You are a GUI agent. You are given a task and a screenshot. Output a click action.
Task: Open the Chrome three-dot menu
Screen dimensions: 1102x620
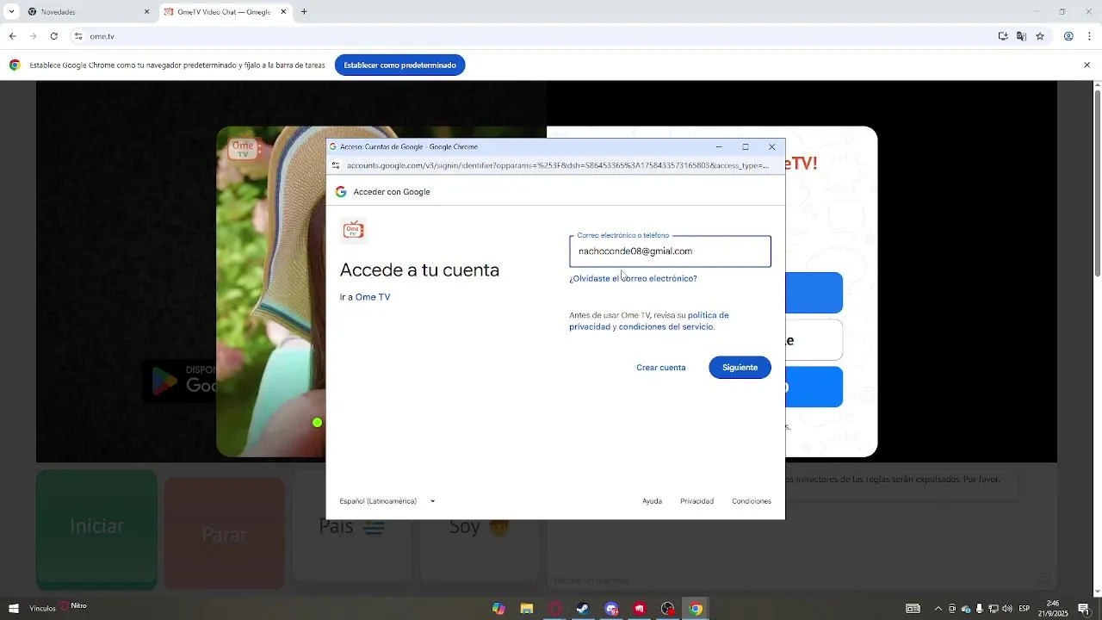pos(1090,36)
